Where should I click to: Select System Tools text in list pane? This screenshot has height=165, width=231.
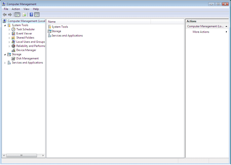60,27
